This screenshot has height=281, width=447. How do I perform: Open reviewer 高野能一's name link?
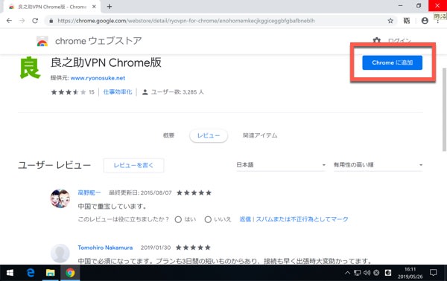coord(89,193)
